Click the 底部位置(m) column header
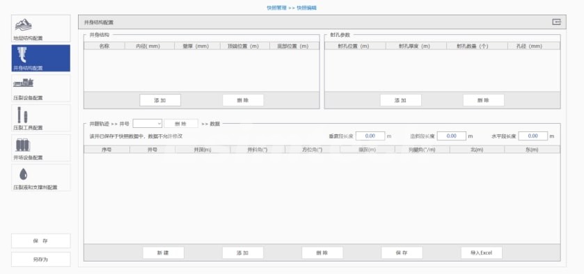Viewport: 584px width, 274px height. tap(294, 46)
